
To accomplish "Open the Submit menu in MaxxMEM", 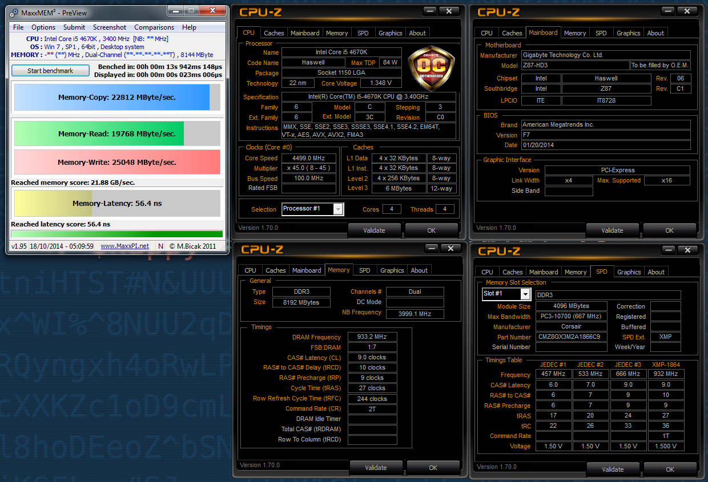I will (74, 27).
